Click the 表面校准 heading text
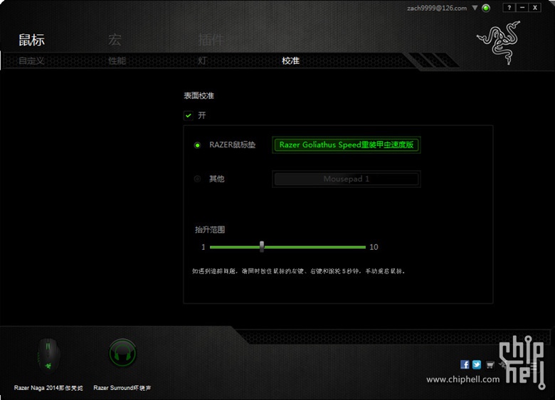The image size is (555, 400). 199,95
